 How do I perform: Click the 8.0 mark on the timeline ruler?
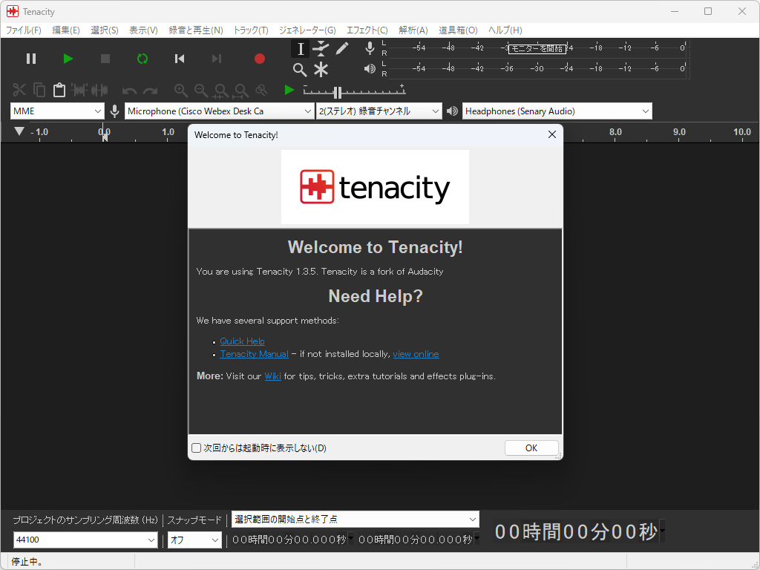[615, 132]
